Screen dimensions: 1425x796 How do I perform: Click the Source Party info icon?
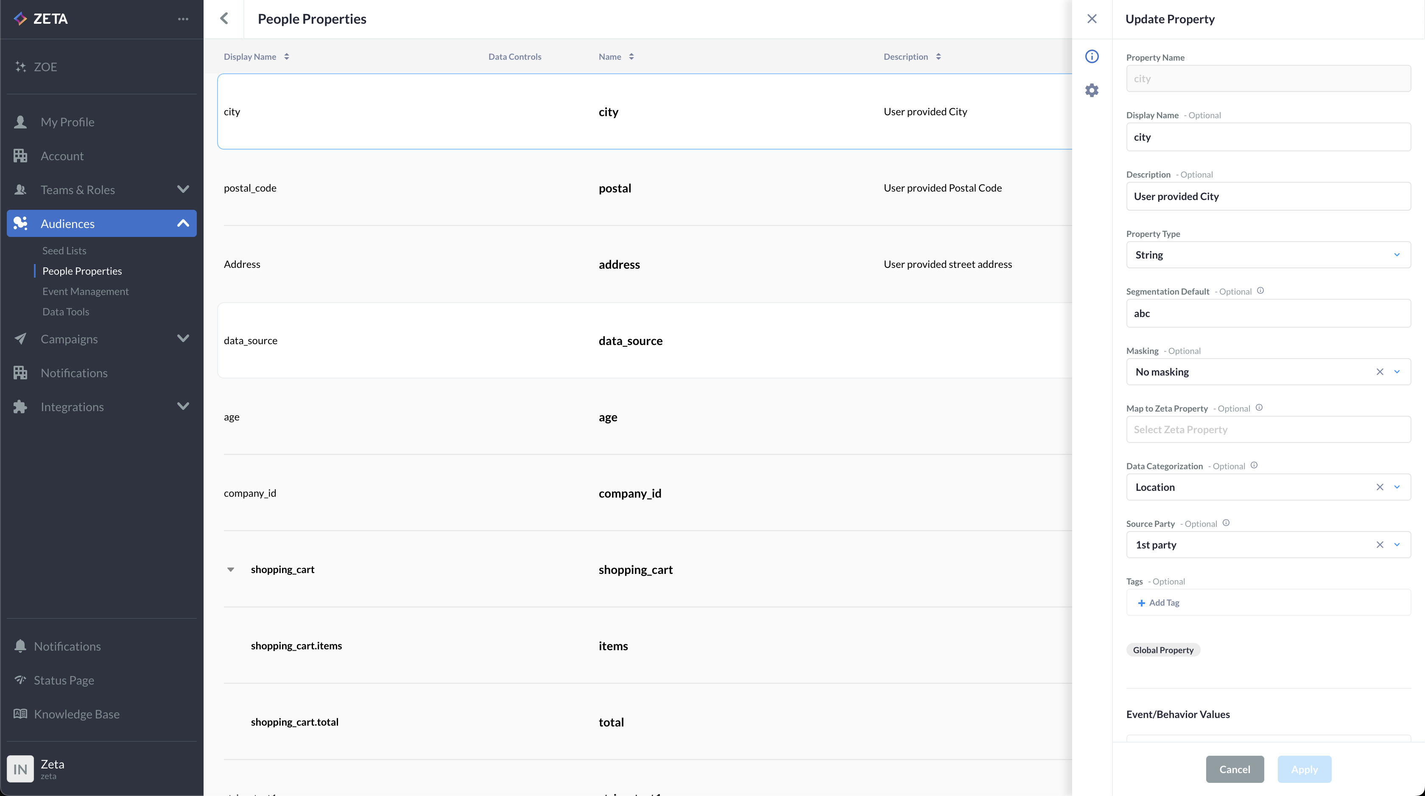point(1226,523)
